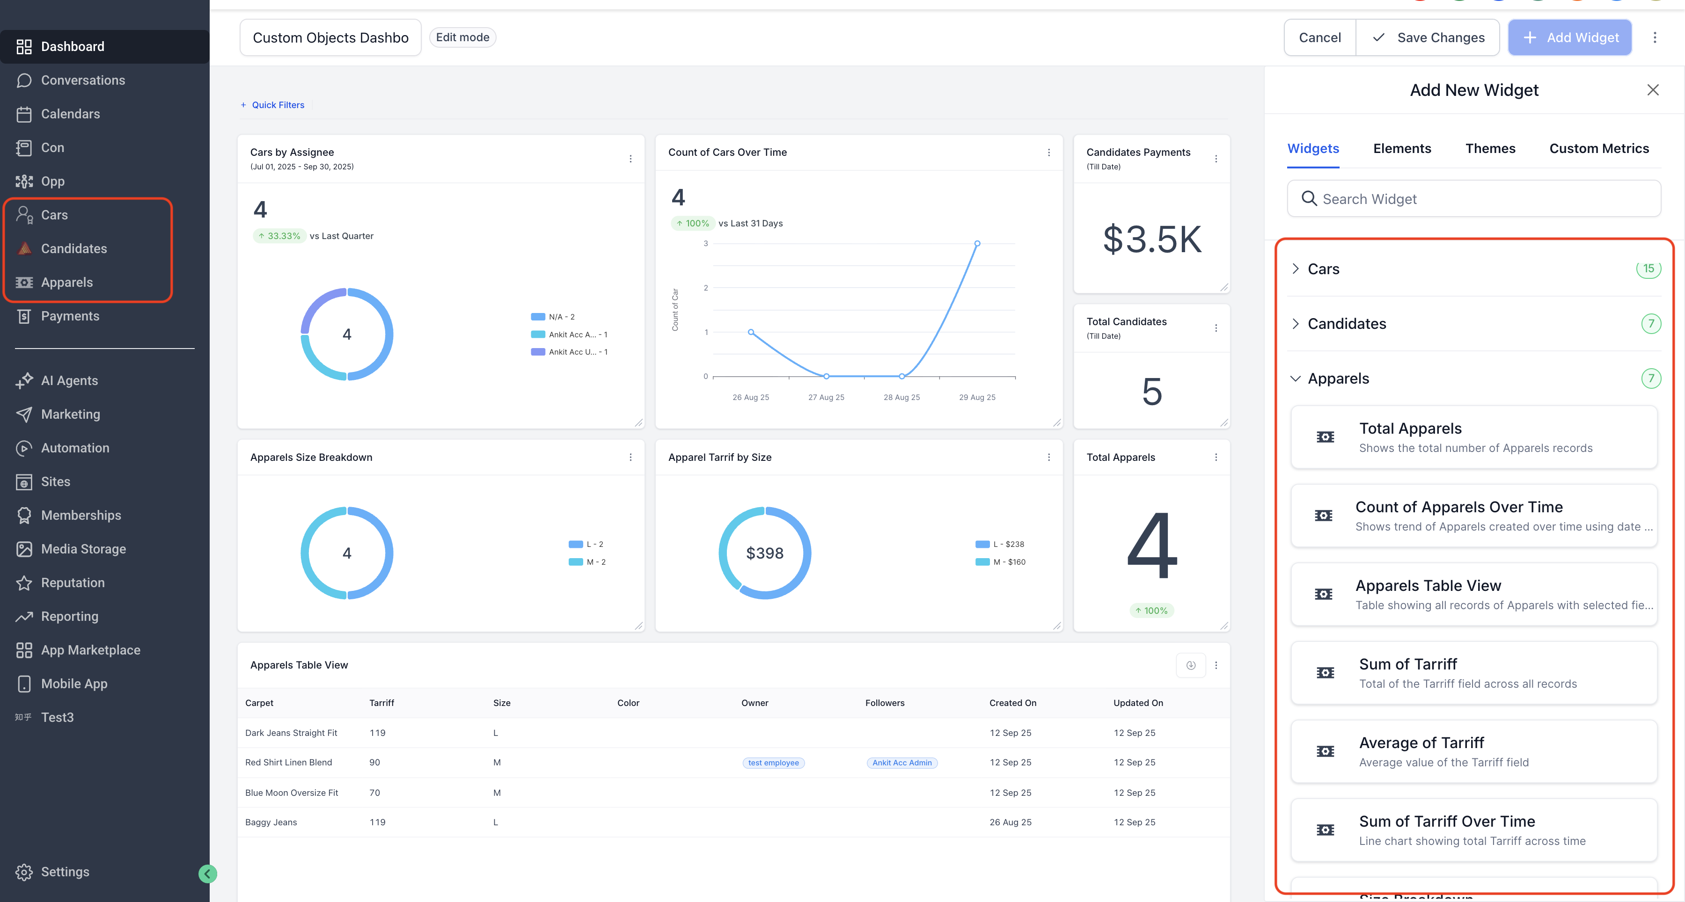Collapse the sidebar with the green arrow
The image size is (1685, 902).
(207, 873)
